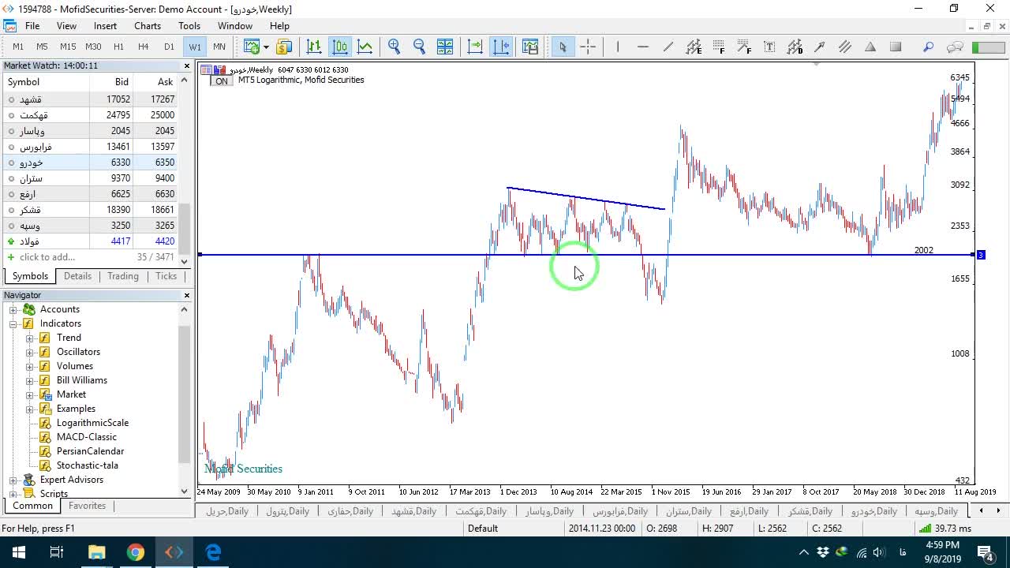Switch chart to line chart style

pyautogui.click(x=365, y=47)
